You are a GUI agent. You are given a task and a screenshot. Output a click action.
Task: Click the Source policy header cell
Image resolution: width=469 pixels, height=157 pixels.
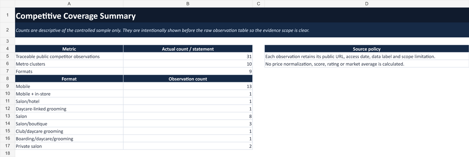pos(366,49)
